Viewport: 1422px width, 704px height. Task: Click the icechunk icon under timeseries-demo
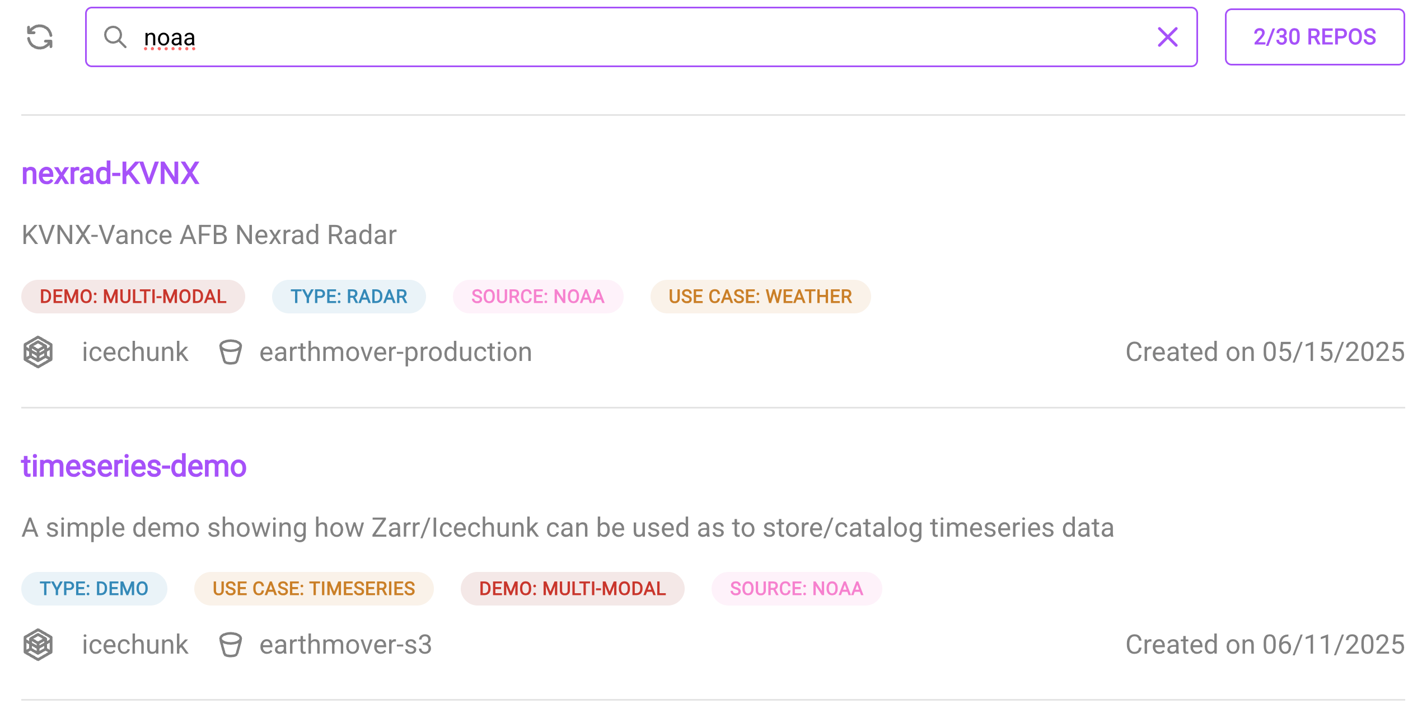click(x=38, y=645)
